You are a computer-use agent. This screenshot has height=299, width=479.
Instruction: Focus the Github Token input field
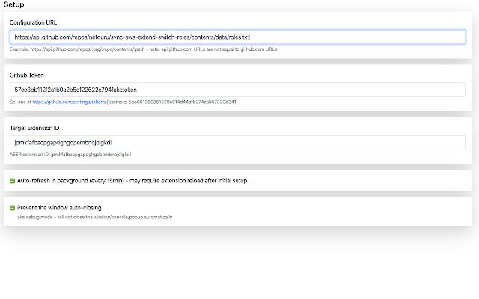tap(237, 90)
